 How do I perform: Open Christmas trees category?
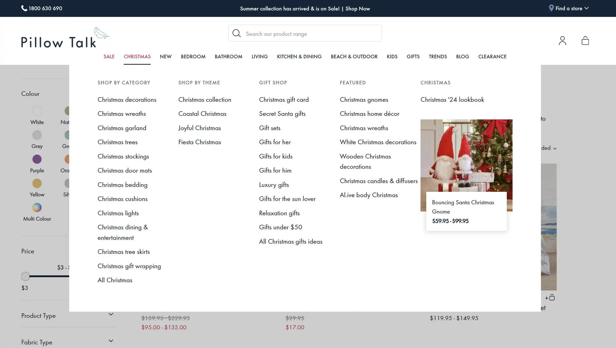click(x=118, y=142)
